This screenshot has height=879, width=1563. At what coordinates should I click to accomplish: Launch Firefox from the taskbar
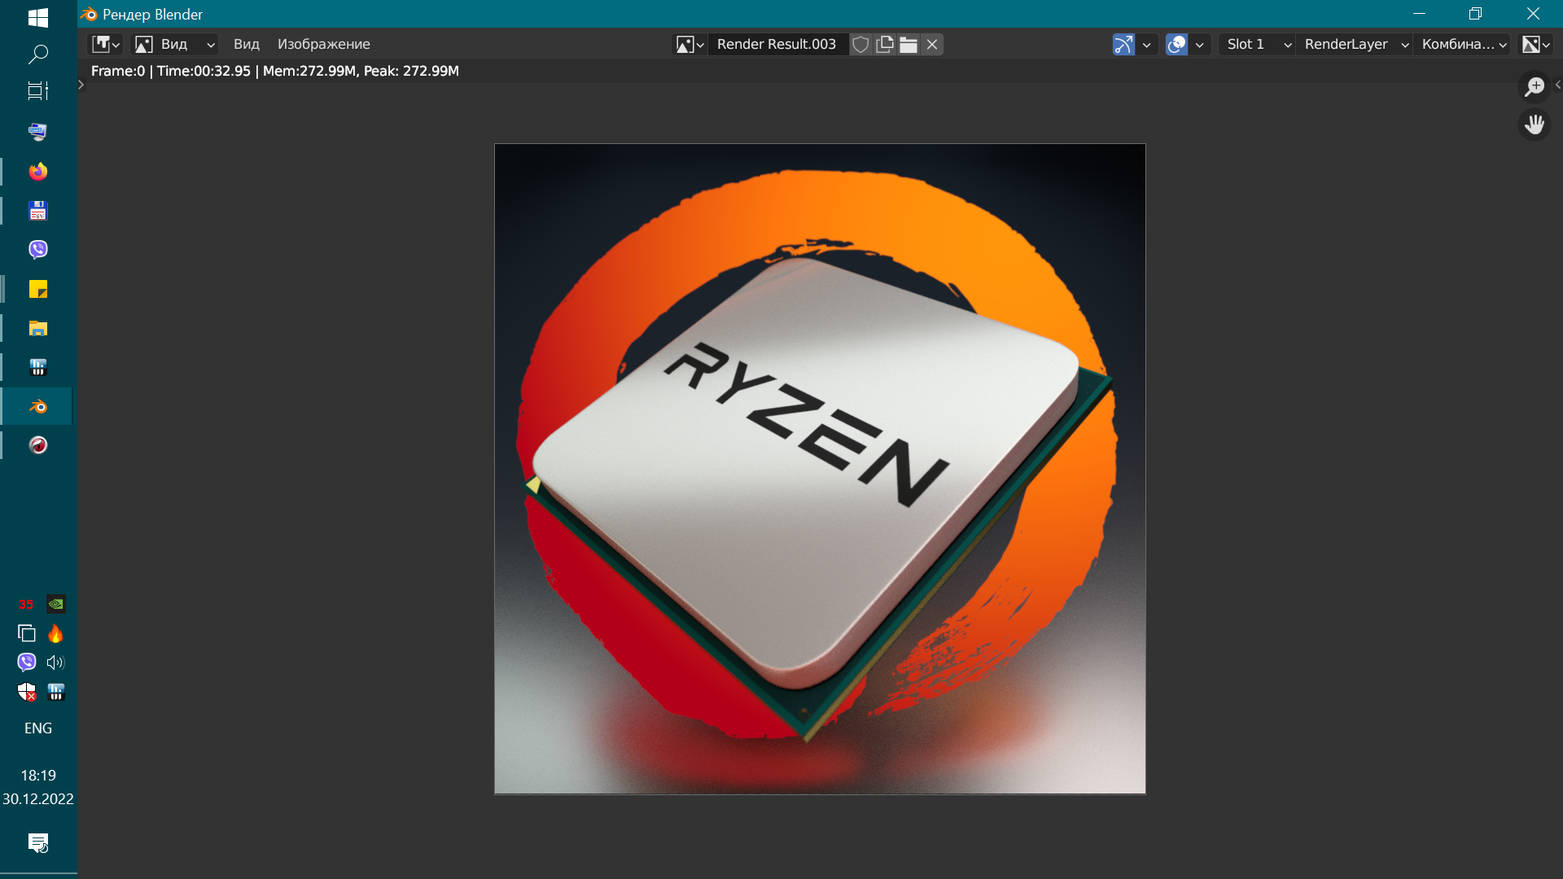37,171
